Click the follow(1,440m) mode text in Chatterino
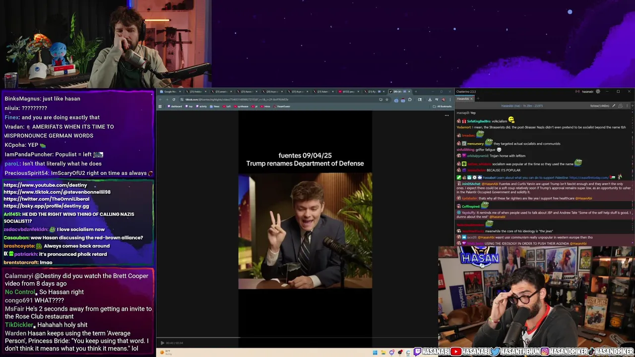The height and width of the screenshot is (357, 635). (x=600, y=106)
